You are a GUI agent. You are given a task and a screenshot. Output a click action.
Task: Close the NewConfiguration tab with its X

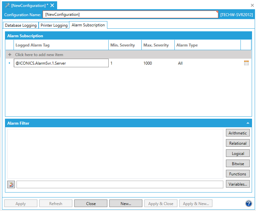(x=52, y=5)
